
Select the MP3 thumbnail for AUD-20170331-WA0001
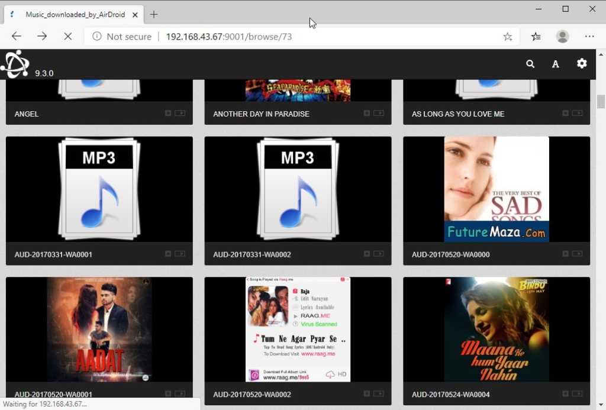pyautogui.click(x=99, y=189)
